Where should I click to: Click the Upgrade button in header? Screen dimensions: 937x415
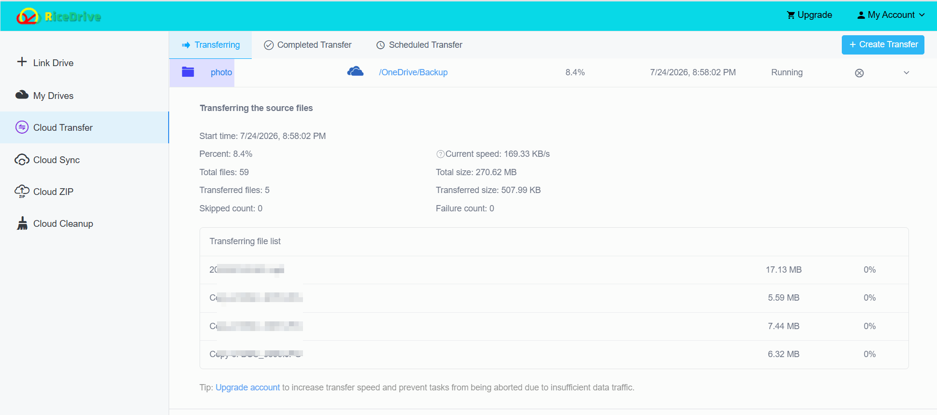809,15
